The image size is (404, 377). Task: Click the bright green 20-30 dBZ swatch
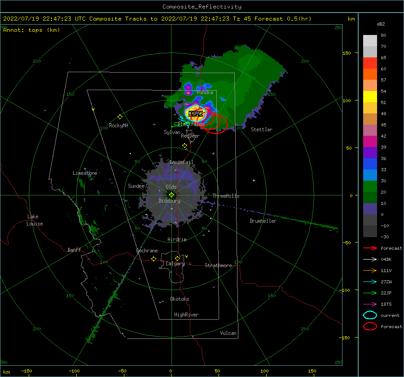click(370, 186)
